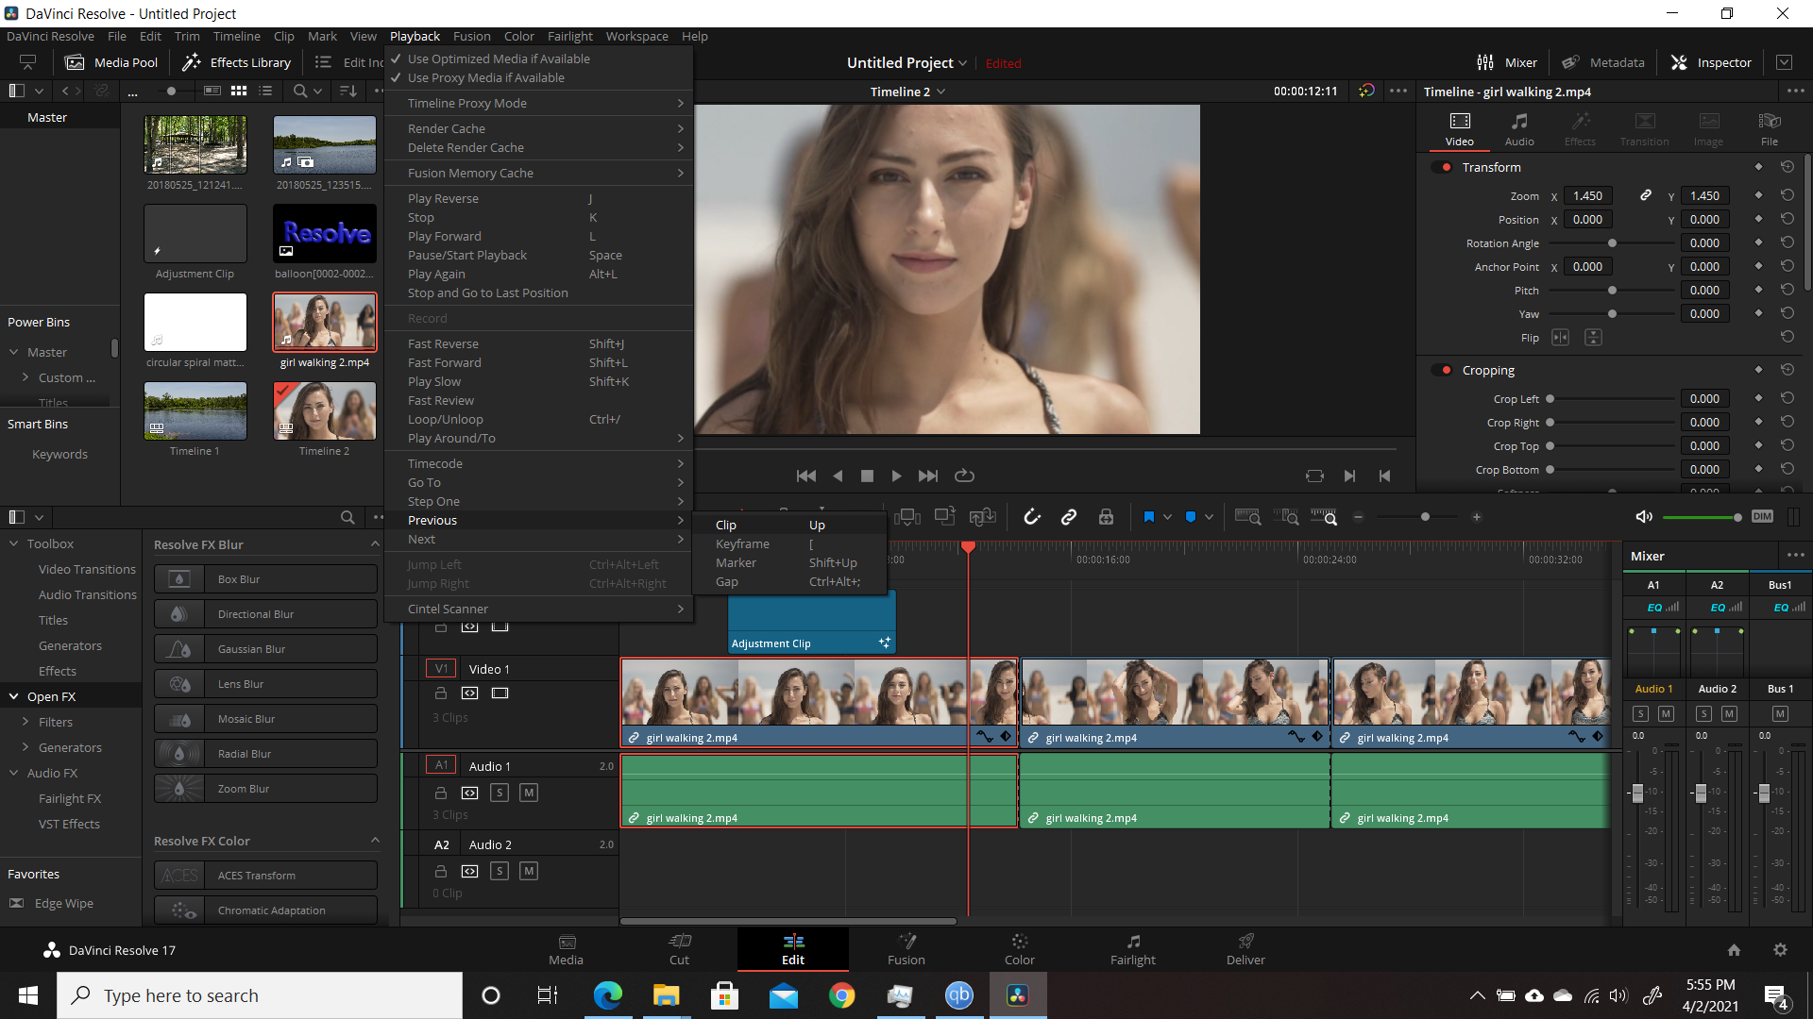1813x1019 pixels.
Task: Expand Filters under Open FX
Action: (25, 722)
